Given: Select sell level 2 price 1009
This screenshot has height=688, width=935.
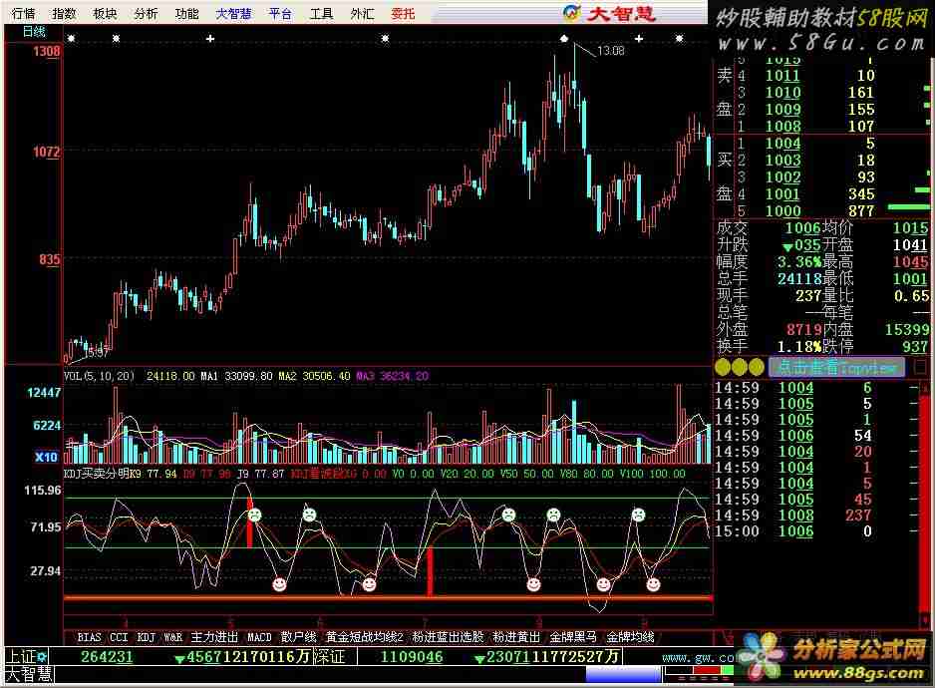Looking at the screenshot, I should click(782, 110).
